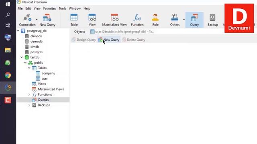Open the Table objects toolbar icon

[74, 20]
